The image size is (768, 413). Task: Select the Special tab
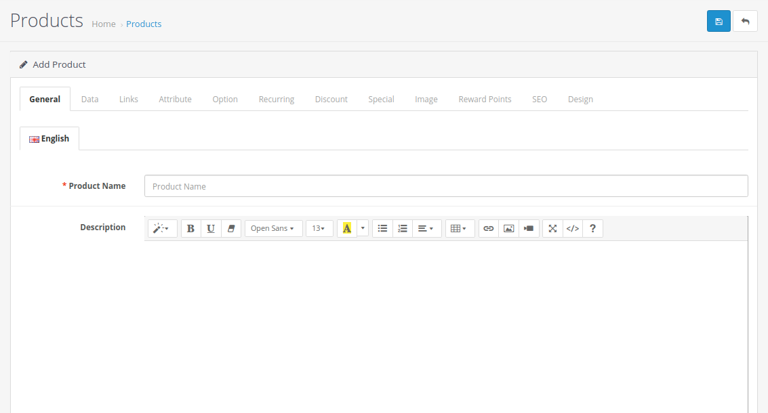[x=381, y=100]
